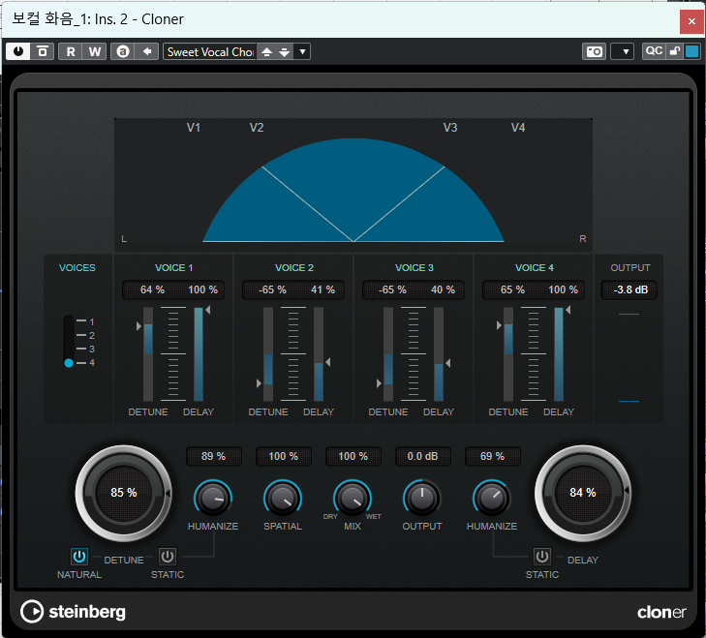Click the A/B settings comparison icon
This screenshot has height=638, width=706.
coord(123,51)
